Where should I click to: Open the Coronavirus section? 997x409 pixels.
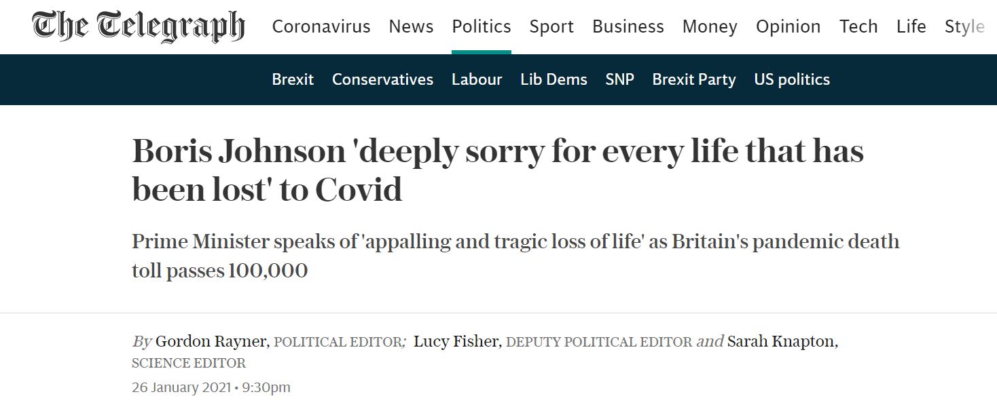[x=321, y=26]
